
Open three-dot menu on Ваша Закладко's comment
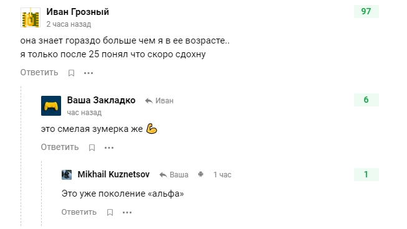[109, 148]
